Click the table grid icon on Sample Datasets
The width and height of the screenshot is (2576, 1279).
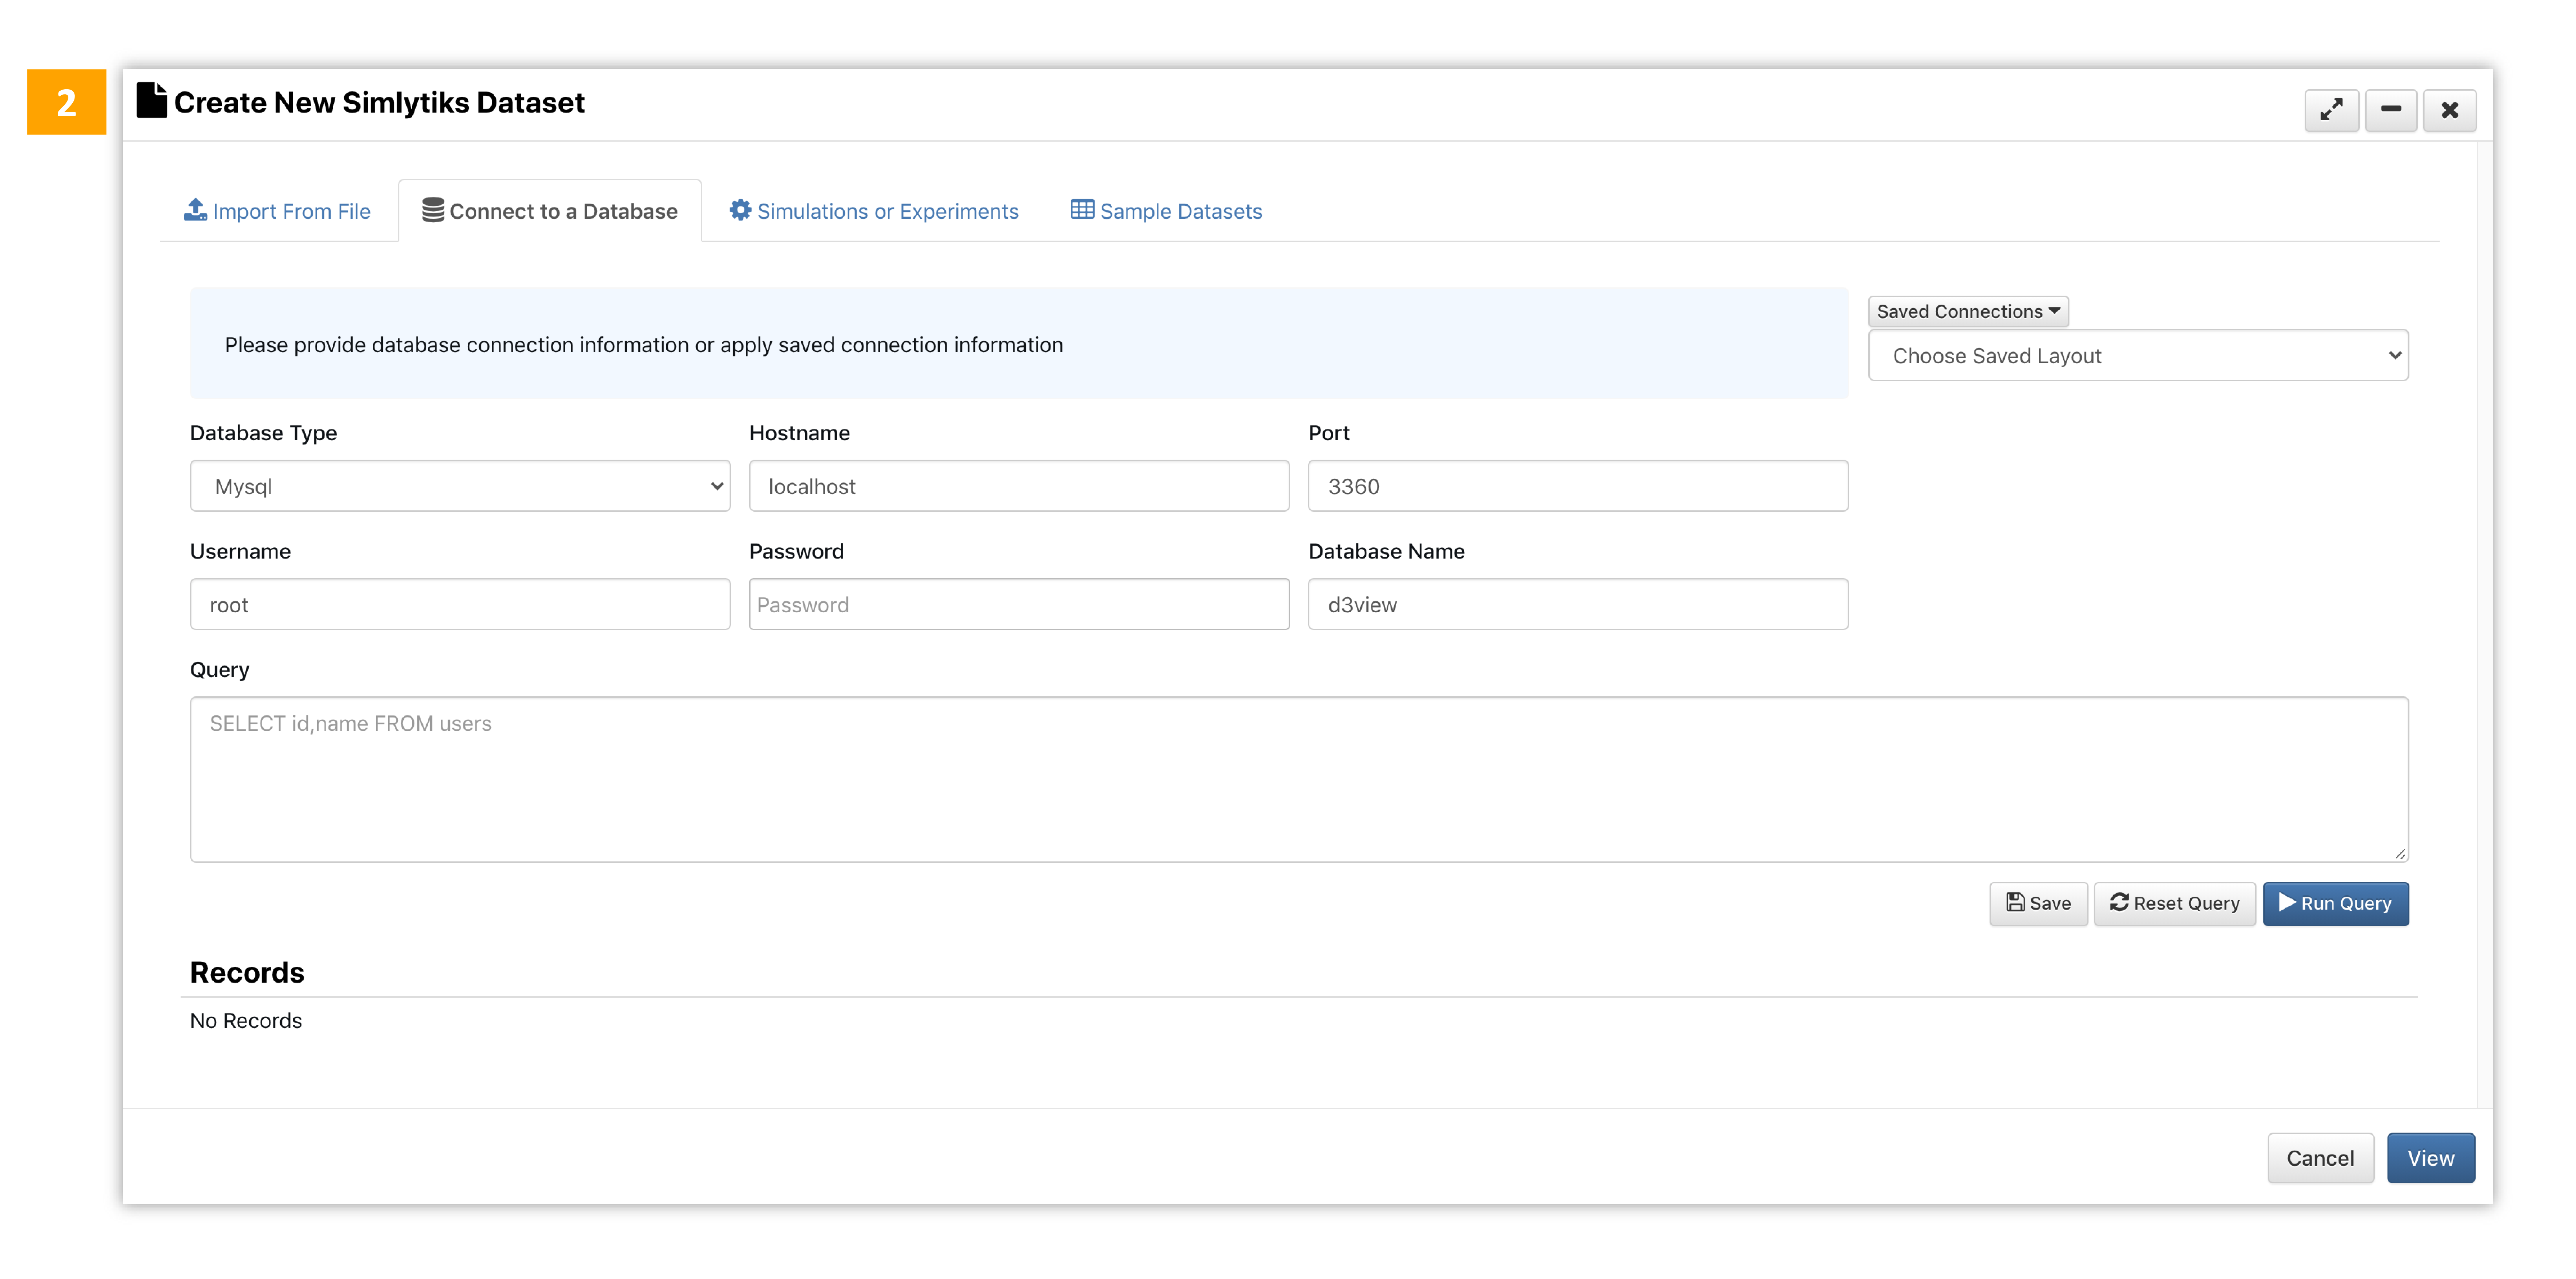click(x=1081, y=210)
